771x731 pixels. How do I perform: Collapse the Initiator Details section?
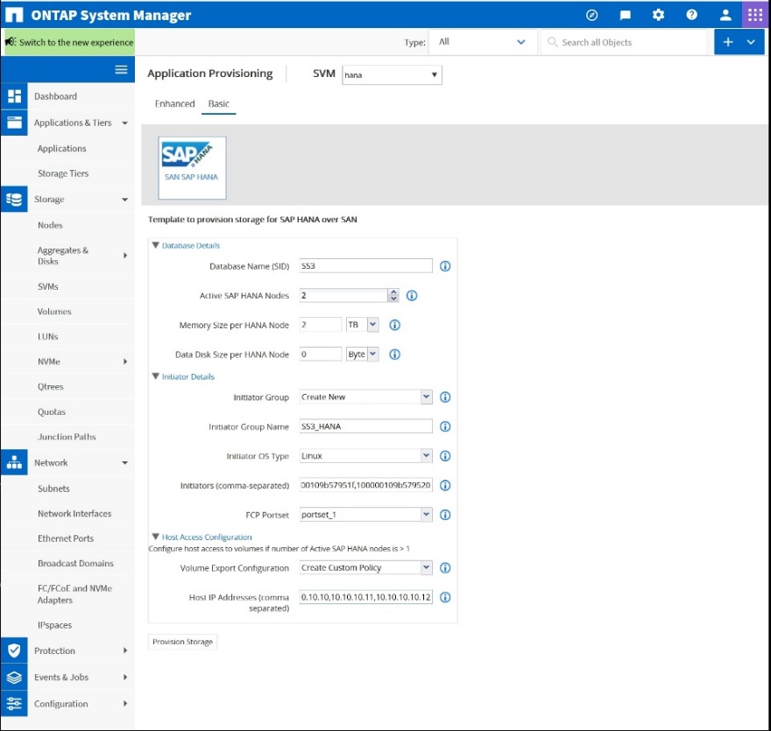pos(155,376)
